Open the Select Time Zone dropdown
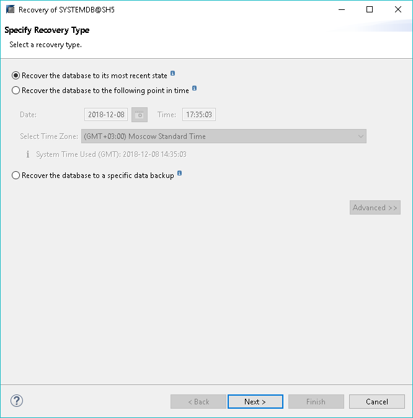This screenshot has width=413, height=418. click(x=224, y=136)
